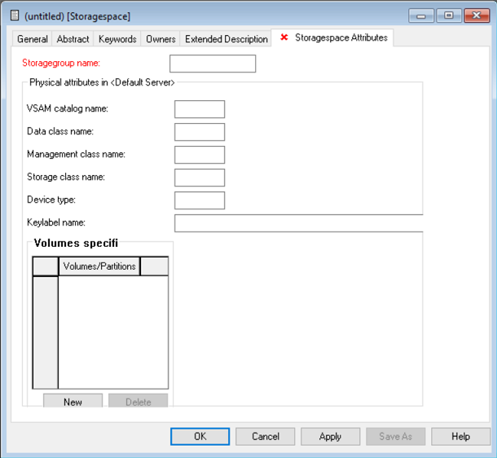The image size is (497, 458).
Task: Open the Extended Description tab
Action: (227, 39)
